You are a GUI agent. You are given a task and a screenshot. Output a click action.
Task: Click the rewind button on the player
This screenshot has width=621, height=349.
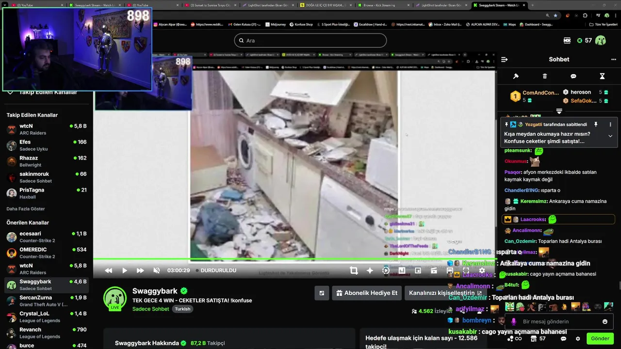(108, 270)
